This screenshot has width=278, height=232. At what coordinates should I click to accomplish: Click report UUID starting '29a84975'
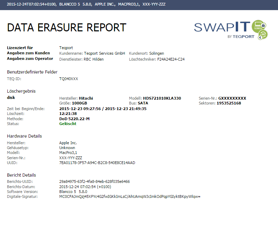click(95, 182)
